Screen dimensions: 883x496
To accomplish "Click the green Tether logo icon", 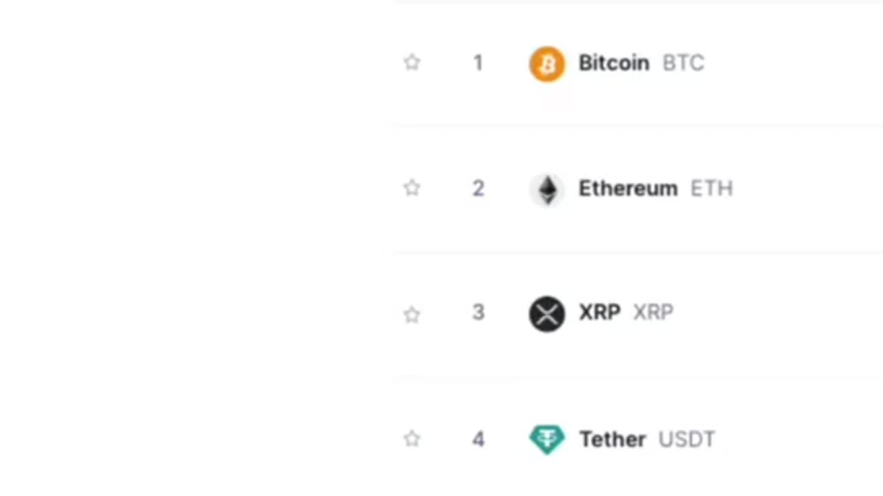I will click(547, 440).
